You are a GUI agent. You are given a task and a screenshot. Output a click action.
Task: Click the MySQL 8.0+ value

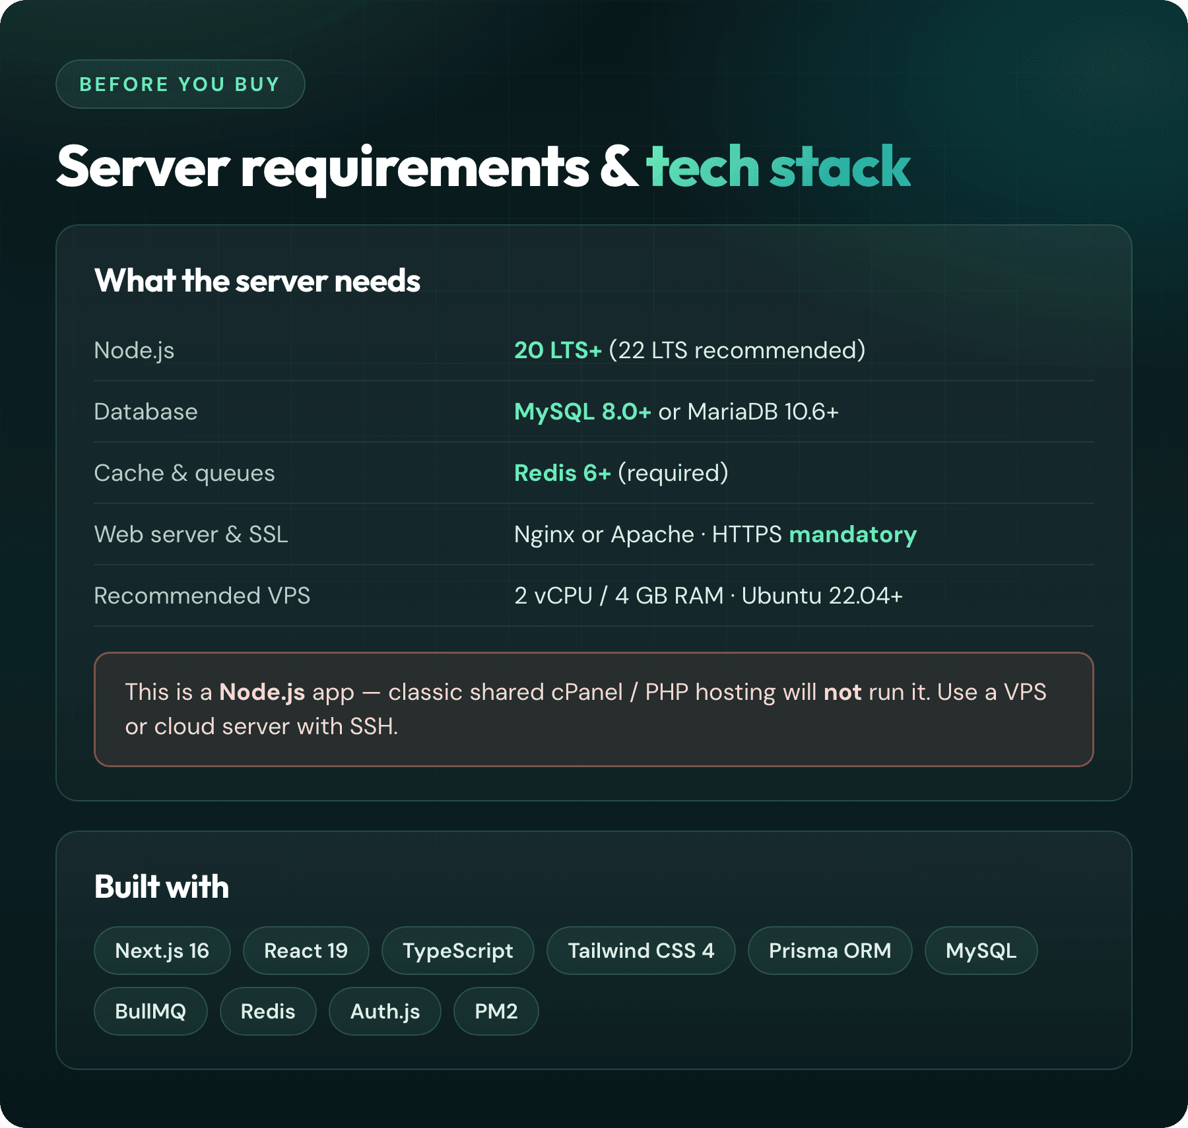pyautogui.click(x=583, y=412)
